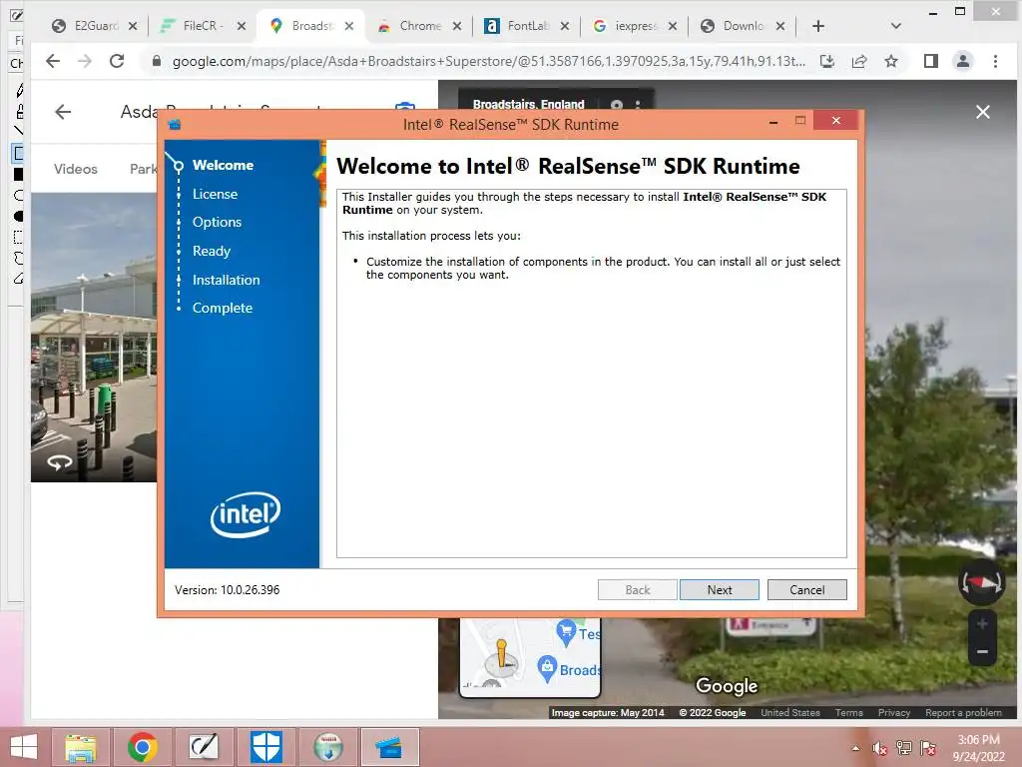The image size is (1022, 767).
Task: Click the Google Maps back arrow
Action: pyautogui.click(x=63, y=112)
